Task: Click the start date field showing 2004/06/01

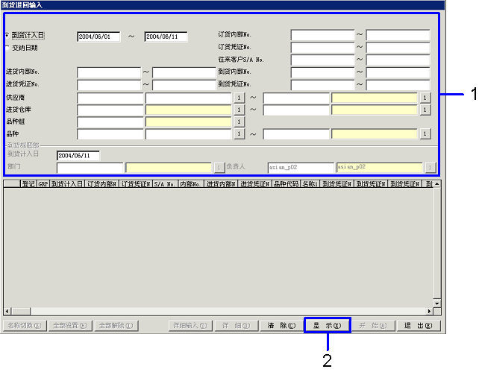Action: tap(98, 37)
